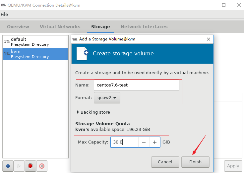
Task: Click the 'Create storage volume' header text
Action: [x=123, y=53]
